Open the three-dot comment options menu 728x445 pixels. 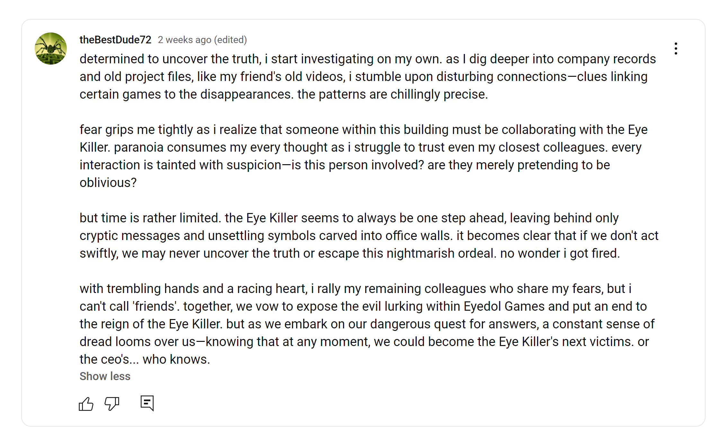pyautogui.click(x=676, y=49)
